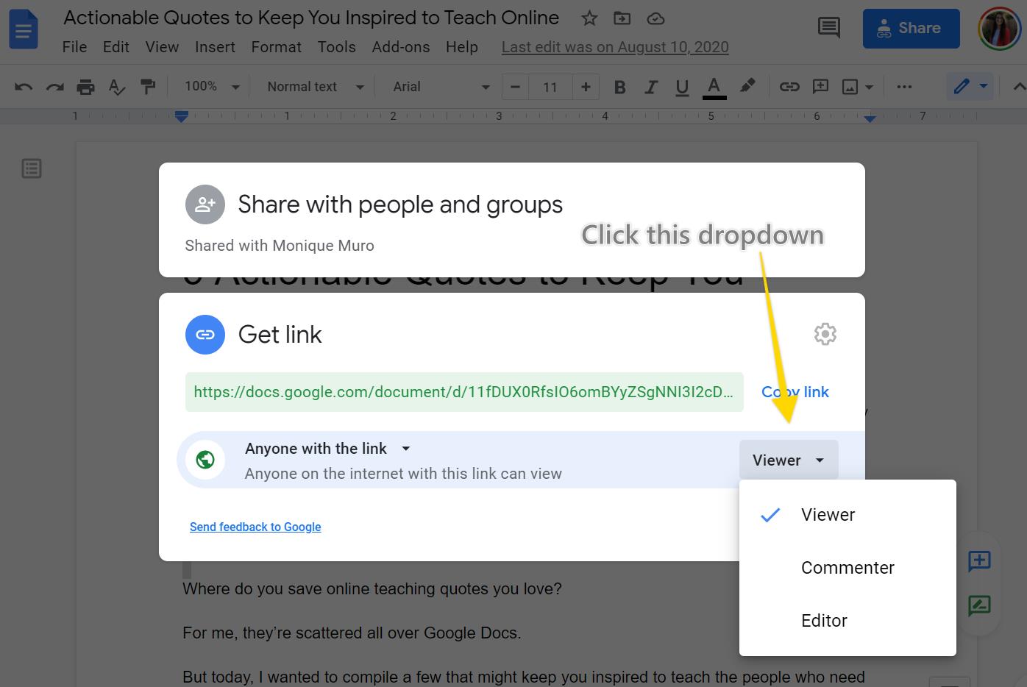The height and width of the screenshot is (687, 1027).
Task: Click the green globe icon
Action: click(205, 460)
